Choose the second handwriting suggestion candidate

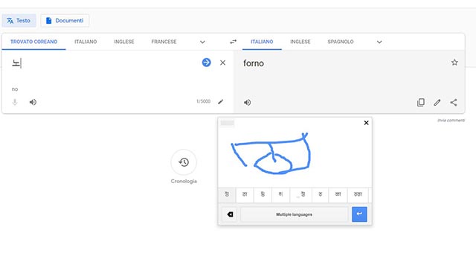point(245,194)
